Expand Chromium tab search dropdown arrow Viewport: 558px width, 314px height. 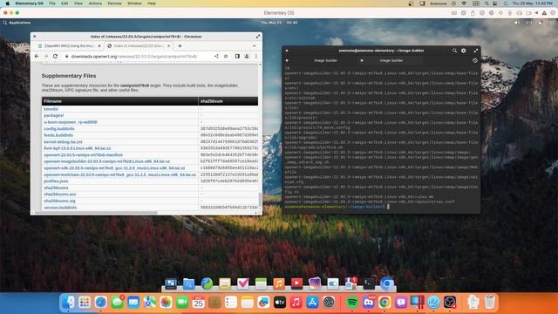254,46
